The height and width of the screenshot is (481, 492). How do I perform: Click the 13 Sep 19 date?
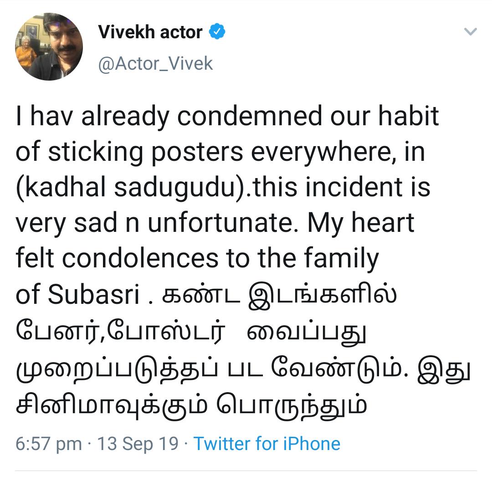(138, 443)
